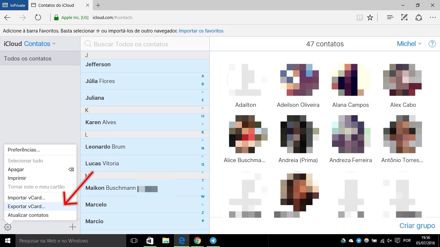Choose Exportar vCard... menu entry
440x247 pixels.
click(x=40, y=206)
